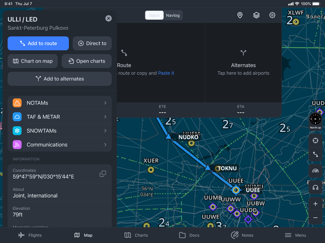Add ULLI to the route
Viewport: 325px width, 243px height.
(x=38, y=43)
